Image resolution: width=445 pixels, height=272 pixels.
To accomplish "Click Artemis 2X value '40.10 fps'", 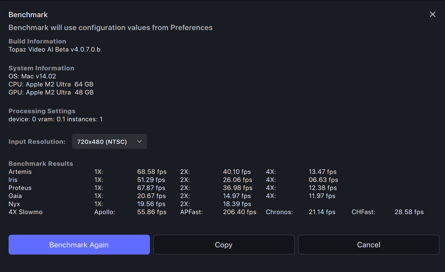I will pyautogui.click(x=237, y=172).
